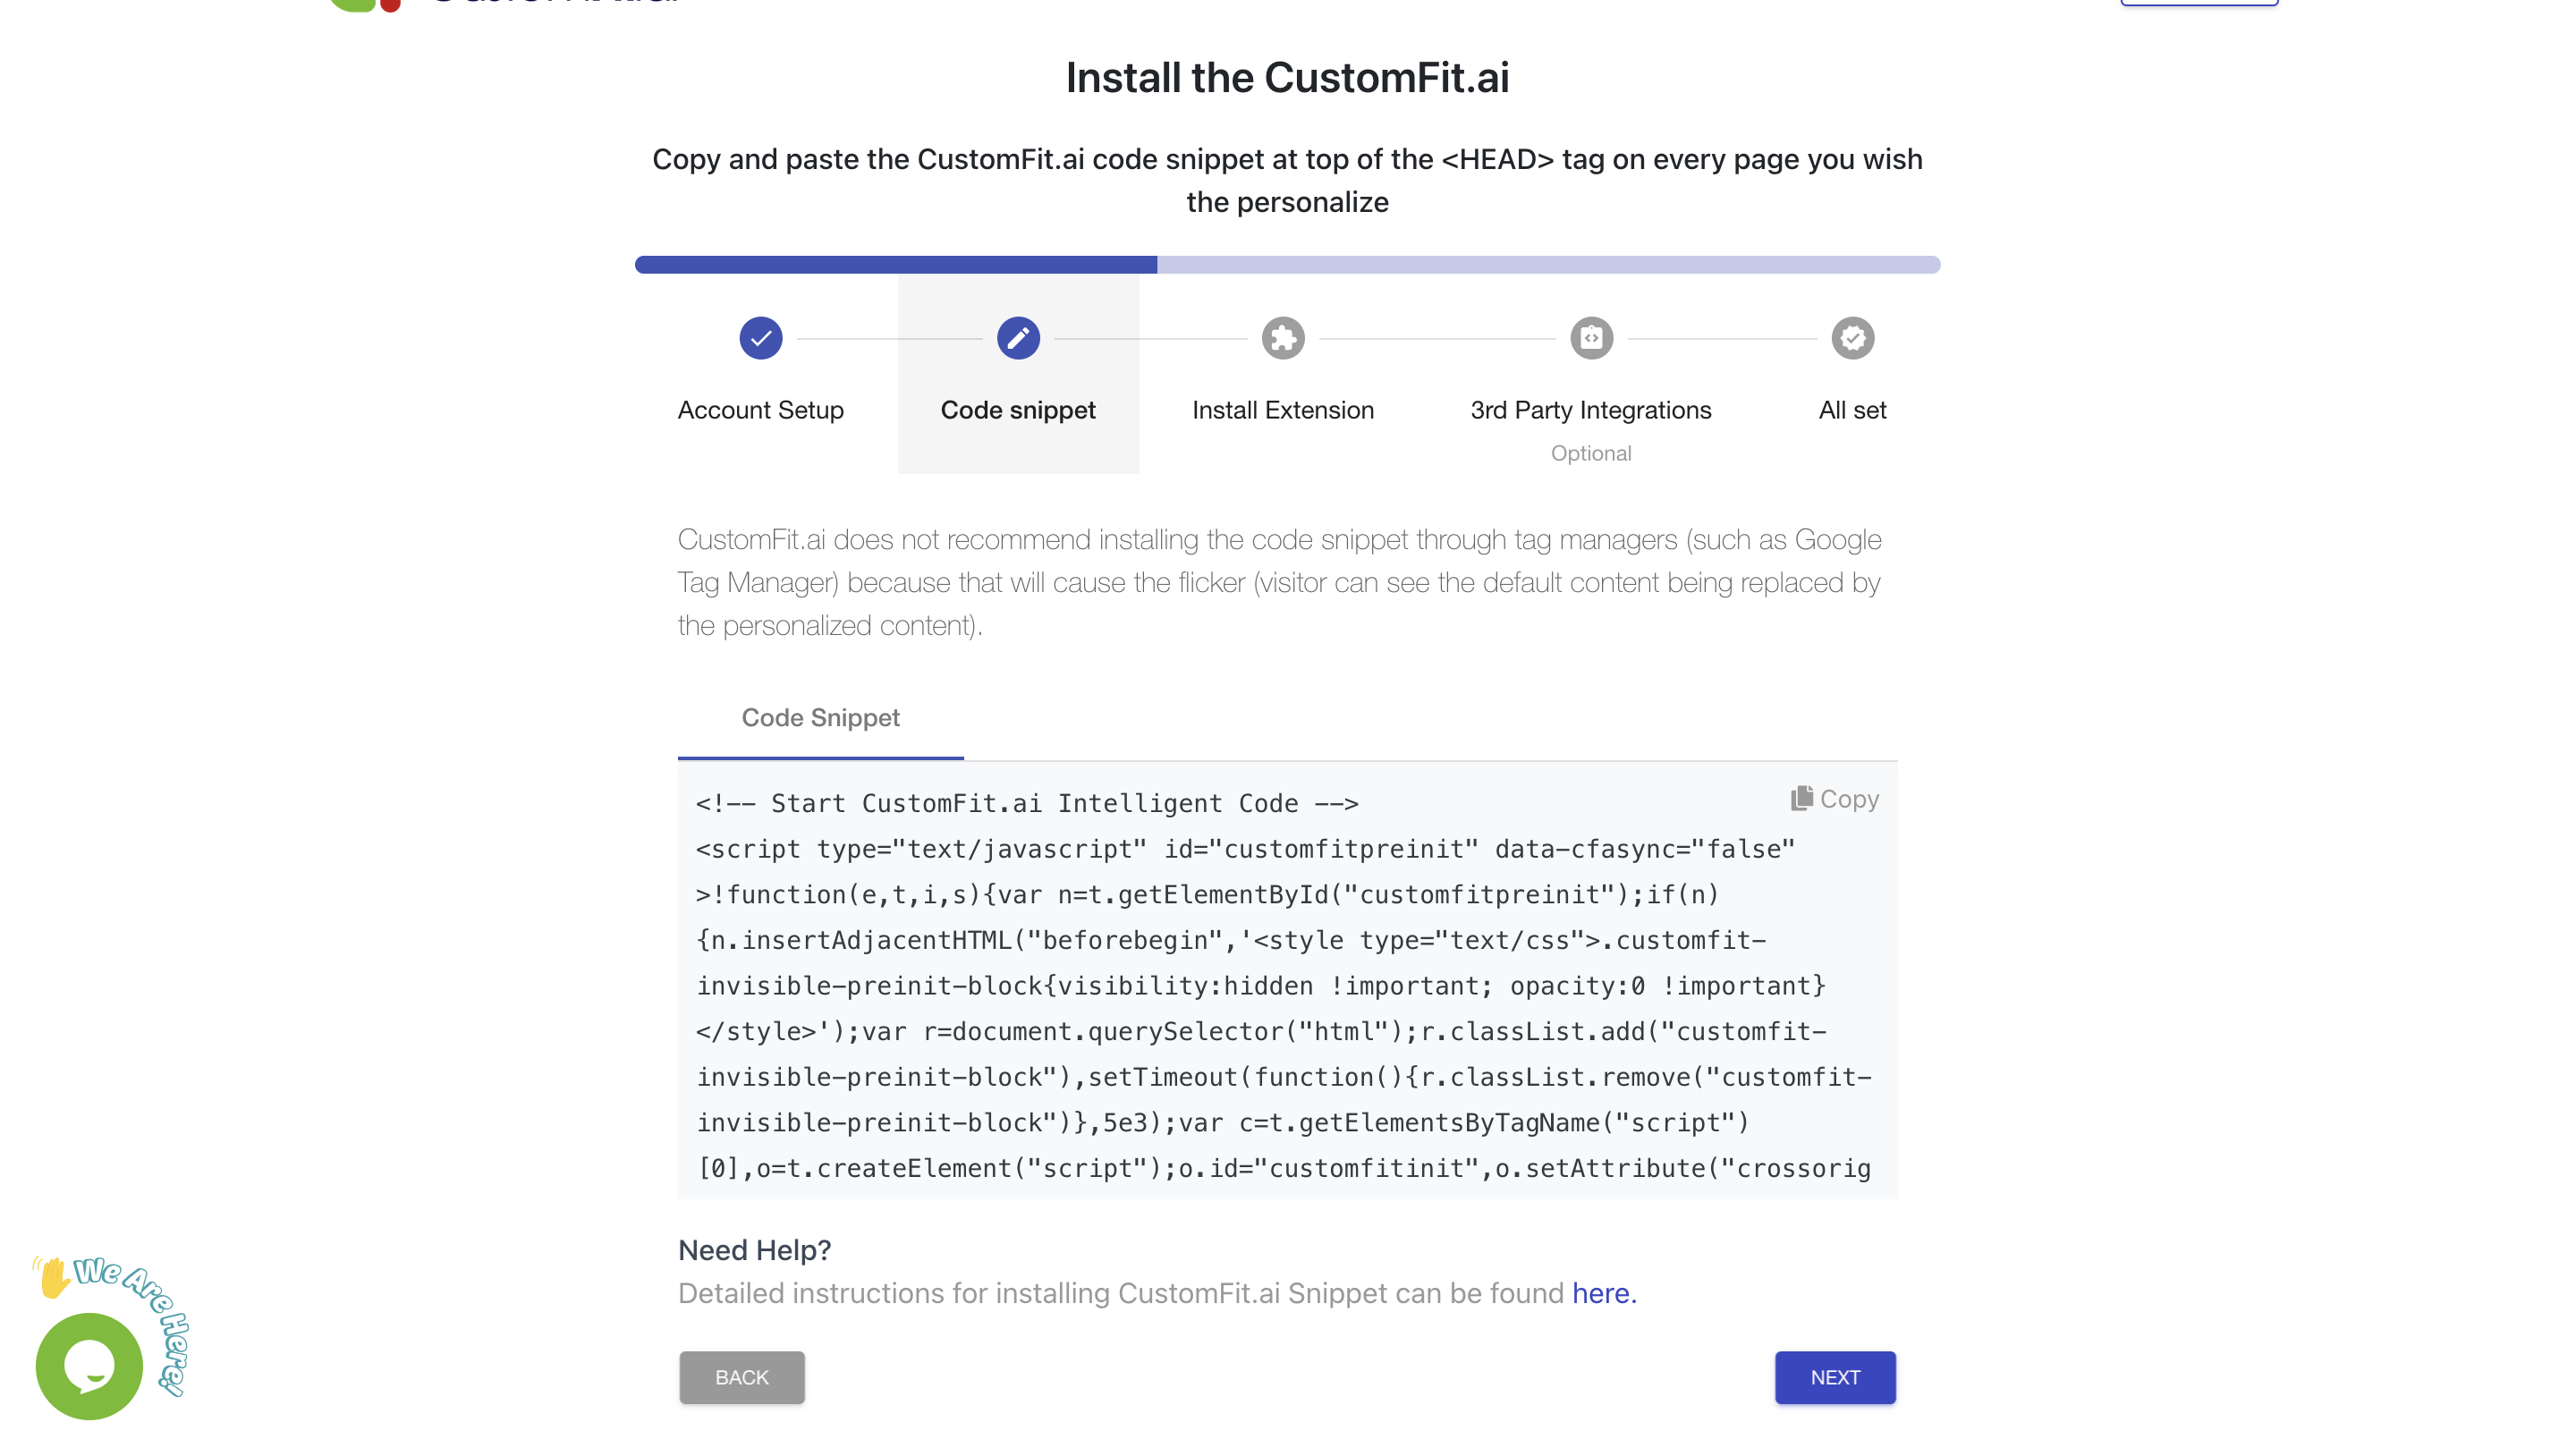Click the Copy text label
This screenshot has height=1456, width=2576.
click(1849, 799)
